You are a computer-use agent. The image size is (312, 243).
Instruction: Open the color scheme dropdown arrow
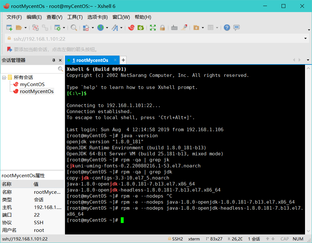pos(93,28)
